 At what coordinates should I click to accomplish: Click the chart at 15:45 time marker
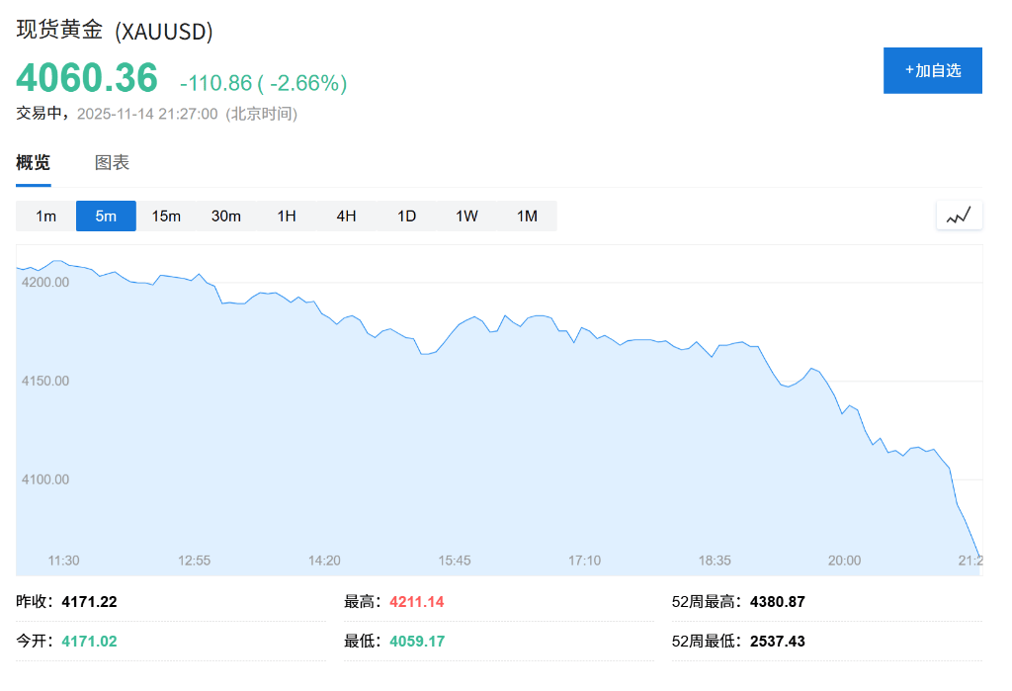pyautogui.click(x=455, y=561)
